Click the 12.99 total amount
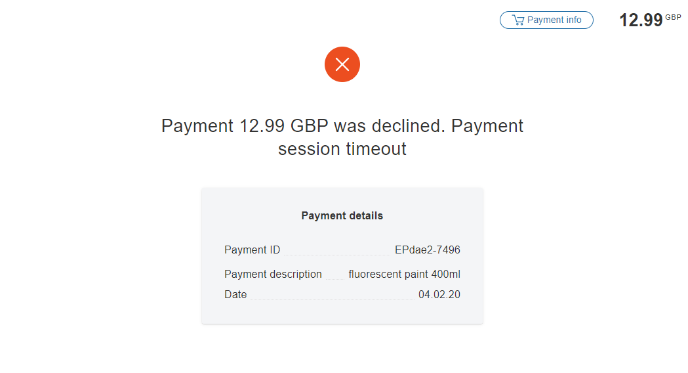 click(x=641, y=20)
